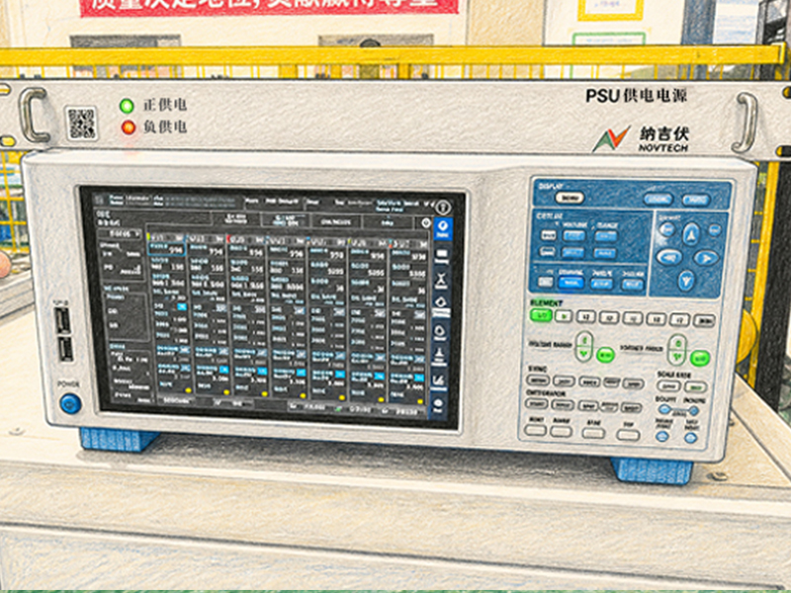The image size is (791, 593).
Task: Push the first blue key right of DISPLAY MENU
Action: tap(658, 200)
